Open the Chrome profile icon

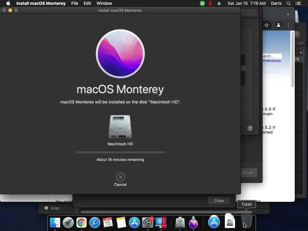[x=278, y=25]
